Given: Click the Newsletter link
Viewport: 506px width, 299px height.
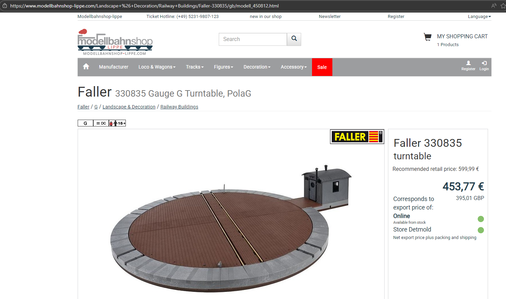Looking at the screenshot, I should 329,17.
